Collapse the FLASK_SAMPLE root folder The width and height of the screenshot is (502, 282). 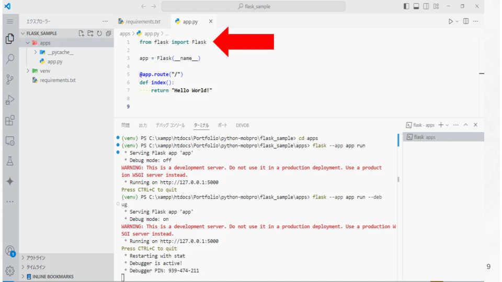(x=22, y=33)
